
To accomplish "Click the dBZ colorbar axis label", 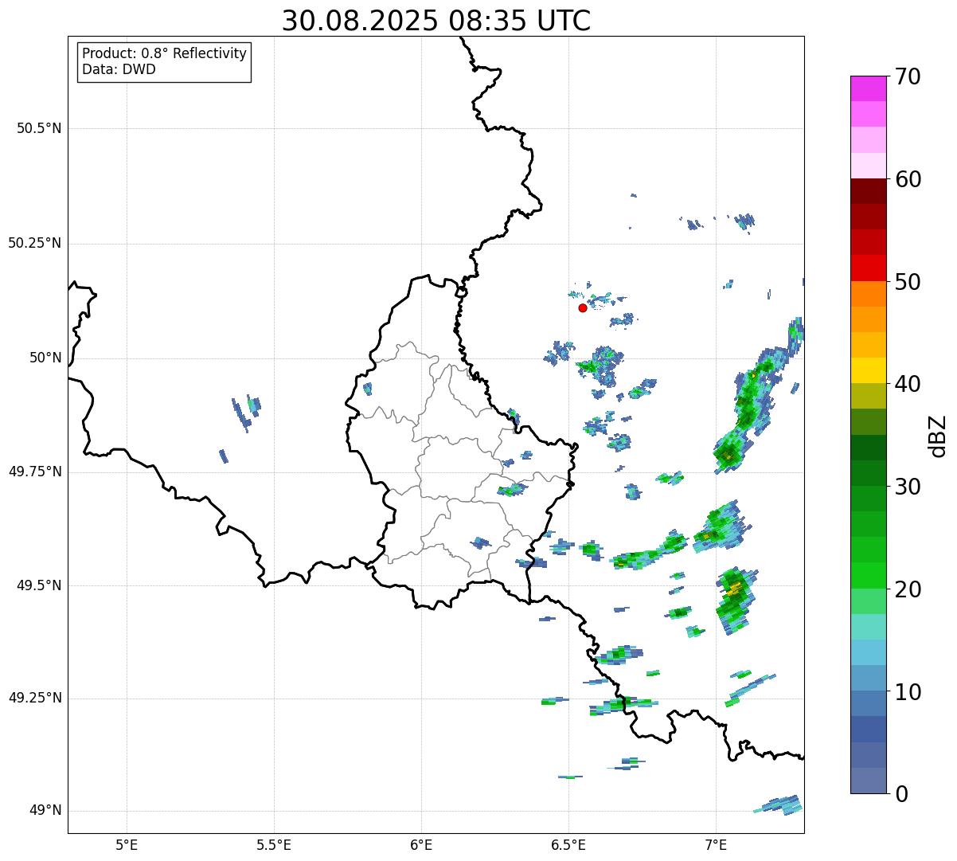I will (x=939, y=435).
